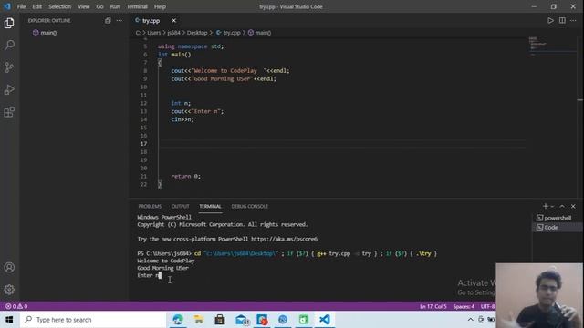Switch to the try.cpp editor tab
The image size is (584, 328).
tap(151, 20)
